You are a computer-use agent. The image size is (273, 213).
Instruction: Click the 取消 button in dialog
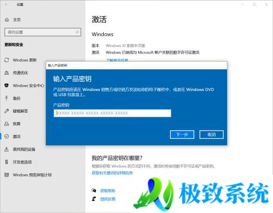(x=211, y=135)
